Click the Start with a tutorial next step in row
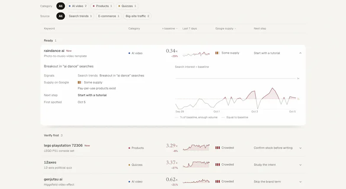The image size is (346, 189). 267,53
